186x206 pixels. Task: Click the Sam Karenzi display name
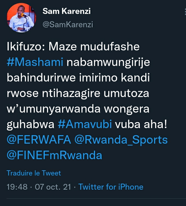67,11
